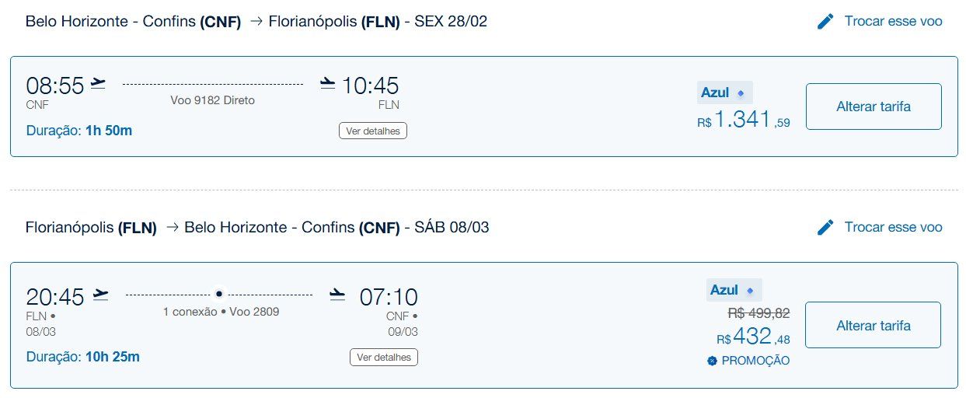Select the promotional R$ 432,48 price
The height and width of the screenshot is (398, 966).
[753, 337]
